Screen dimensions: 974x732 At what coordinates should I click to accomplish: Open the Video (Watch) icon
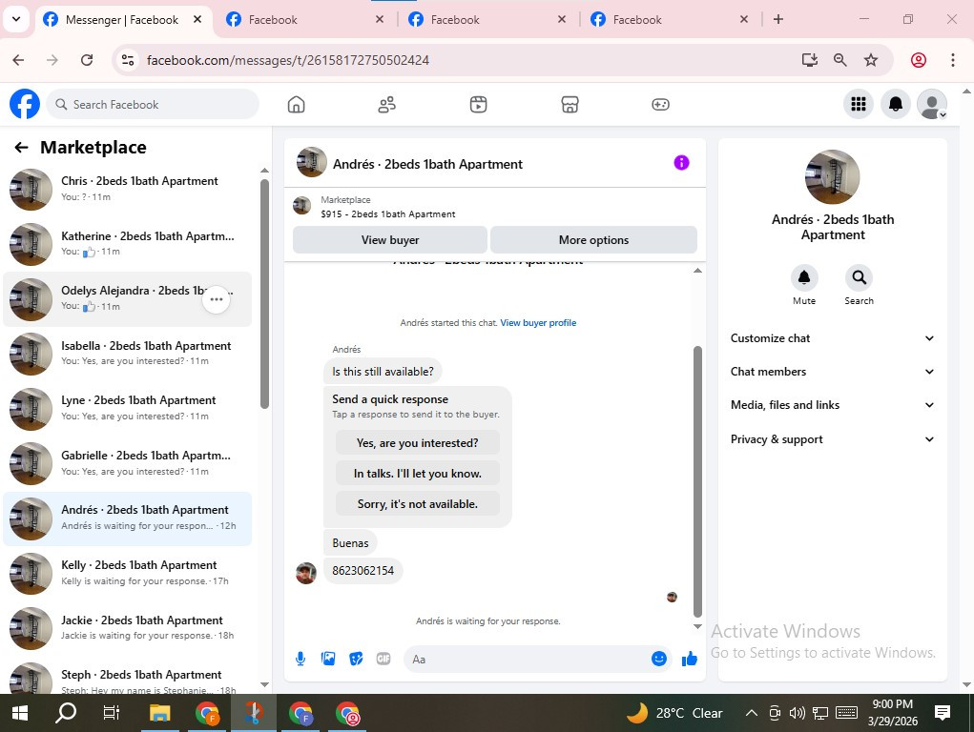[478, 104]
